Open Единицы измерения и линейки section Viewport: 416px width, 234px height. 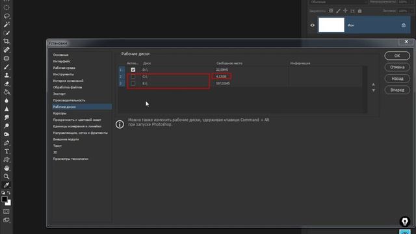pyautogui.click(x=77, y=126)
